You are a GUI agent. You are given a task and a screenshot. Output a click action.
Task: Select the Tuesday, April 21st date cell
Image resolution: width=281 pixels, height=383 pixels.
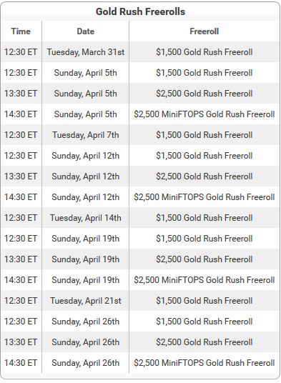tap(86, 301)
